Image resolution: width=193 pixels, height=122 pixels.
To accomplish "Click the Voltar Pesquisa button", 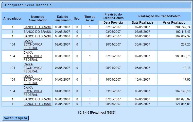I will point(15,118).
